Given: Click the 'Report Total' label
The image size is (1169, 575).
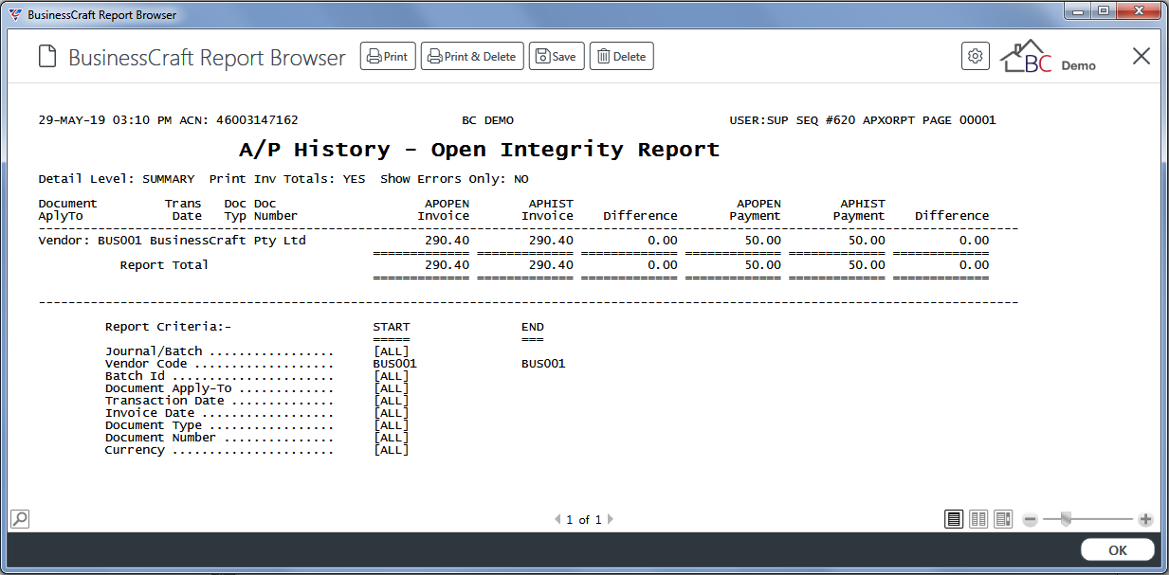Looking at the screenshot, I should pos(164,265).
